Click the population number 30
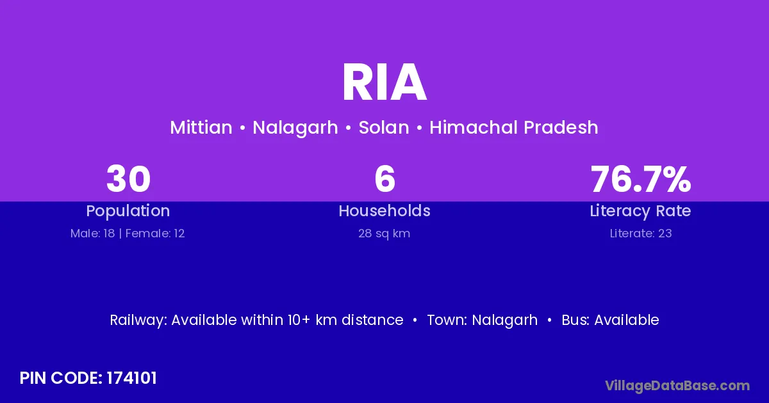This screenshot has height=403, width=769. 128,179
